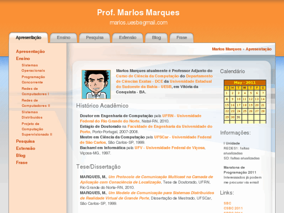Click the marlos.uesb@gmail.com email text
The height and width of the screenshot is (213, 284).
[139, 23]
